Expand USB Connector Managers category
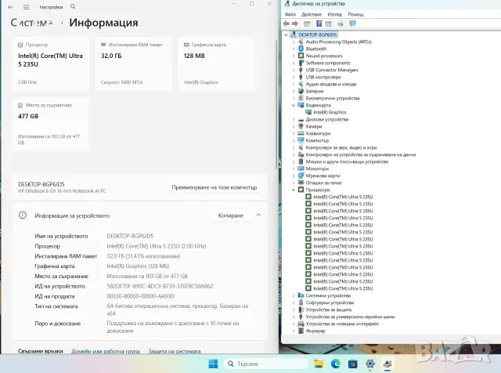The width and height of the screenshot is (501, 373). coord(294,70)
